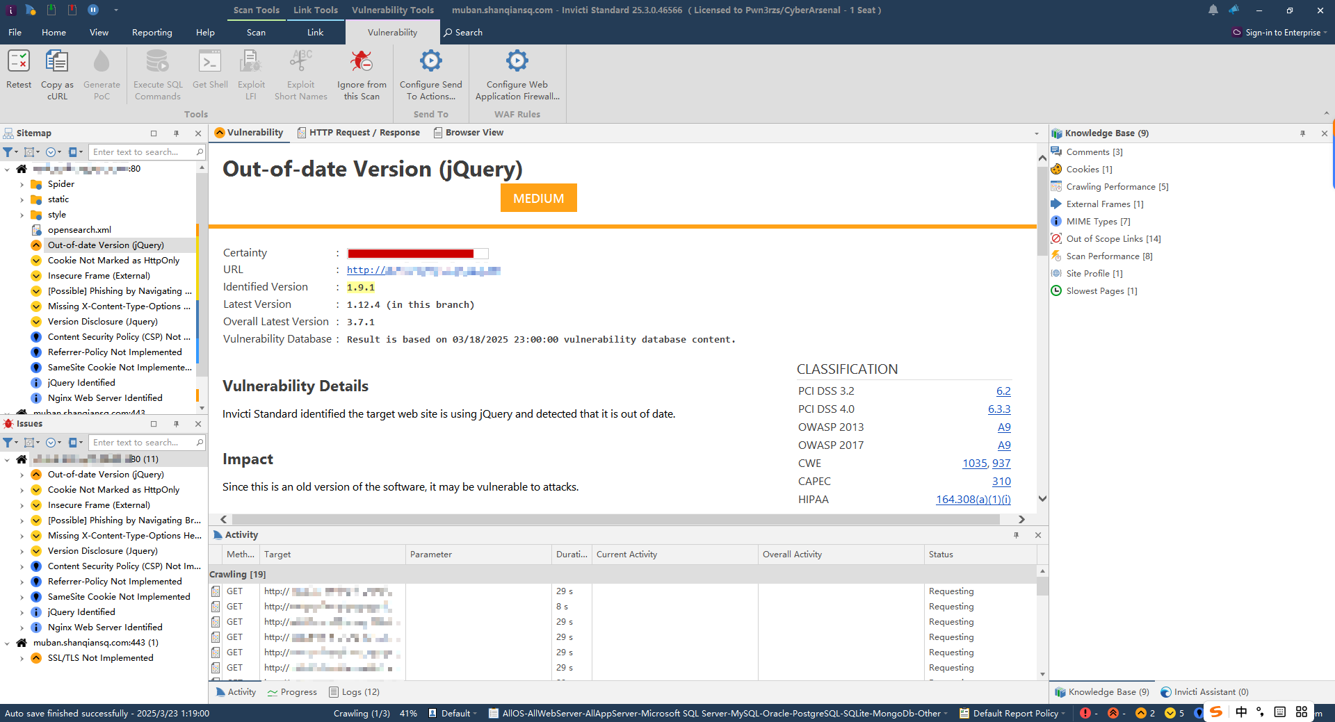
Task: Click the horizontal scrollbar in vulnerability pane
Action: [x=615, y=520]
